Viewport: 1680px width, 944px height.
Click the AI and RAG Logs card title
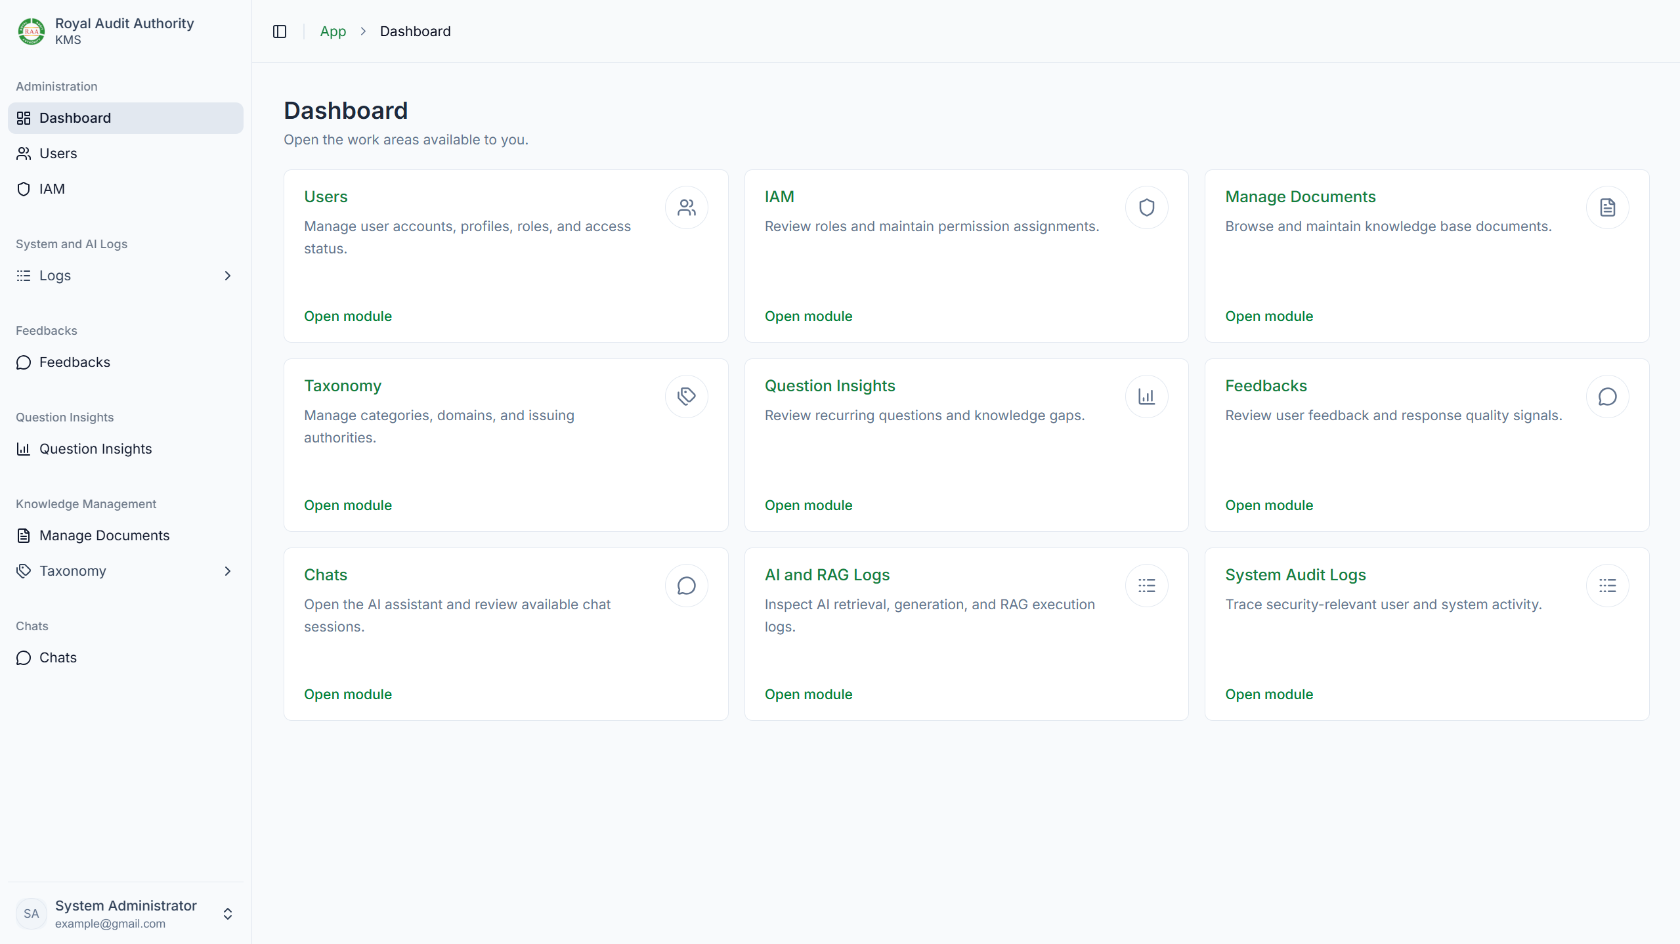827,575
